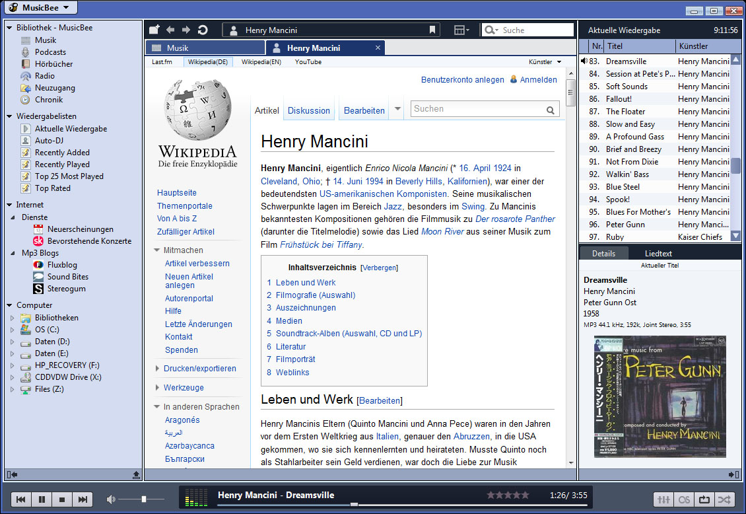
Task: Mute audio via the speaker icon
Action: coord(111,499)
